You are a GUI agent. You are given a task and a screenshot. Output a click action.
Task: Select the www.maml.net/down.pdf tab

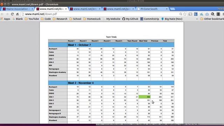click(x=51, y=9)
